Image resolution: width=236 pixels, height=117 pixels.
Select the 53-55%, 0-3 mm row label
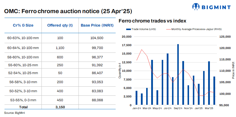click(23, 100)
